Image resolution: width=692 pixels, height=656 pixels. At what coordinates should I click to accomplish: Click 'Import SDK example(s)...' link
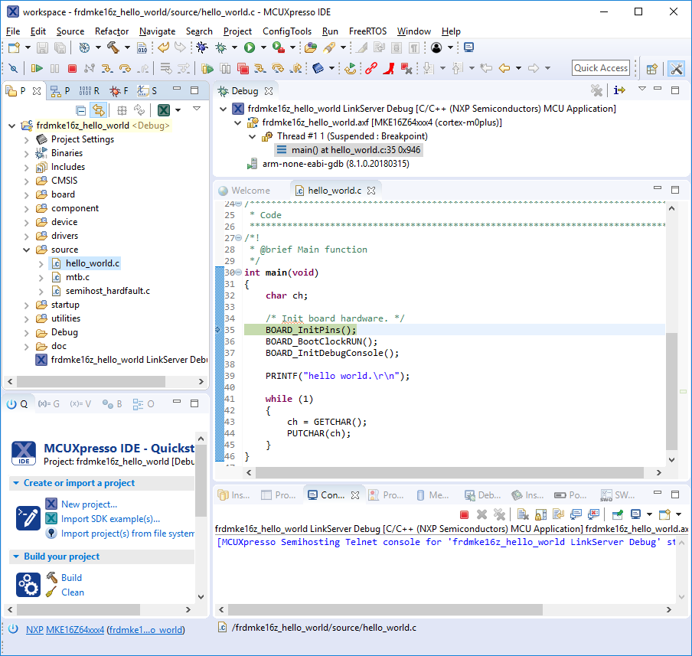pyautogui.click(x=110, y=519)
